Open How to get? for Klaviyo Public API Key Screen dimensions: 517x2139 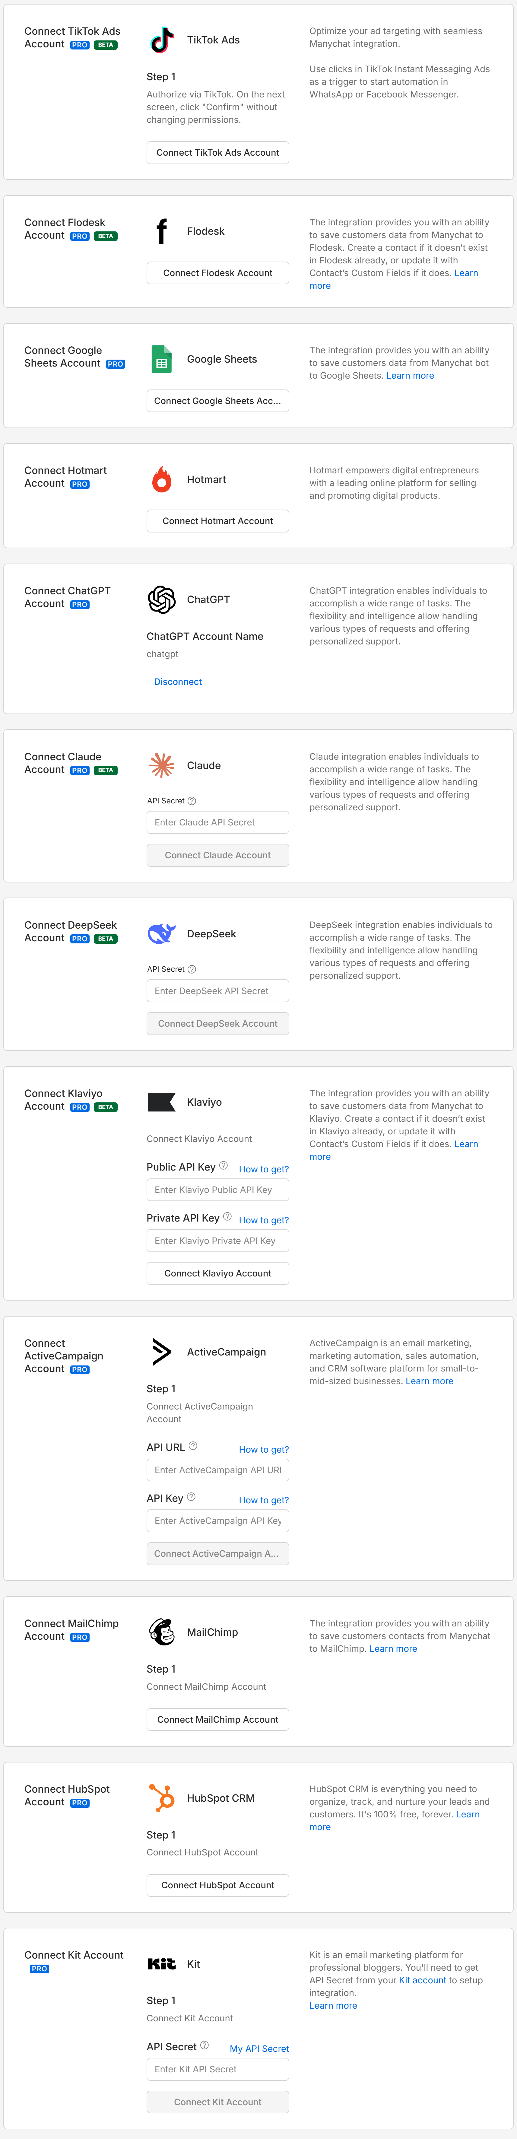click(x=264, y=1169)
